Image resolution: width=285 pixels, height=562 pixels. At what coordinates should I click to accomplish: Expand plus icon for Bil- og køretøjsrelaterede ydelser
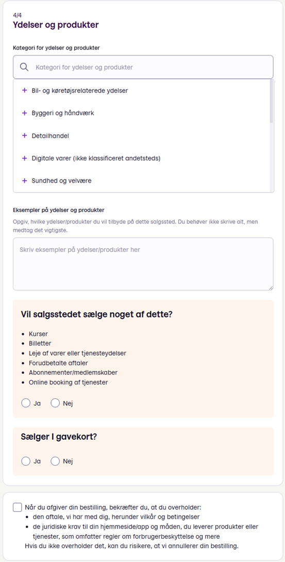point(24,90)
